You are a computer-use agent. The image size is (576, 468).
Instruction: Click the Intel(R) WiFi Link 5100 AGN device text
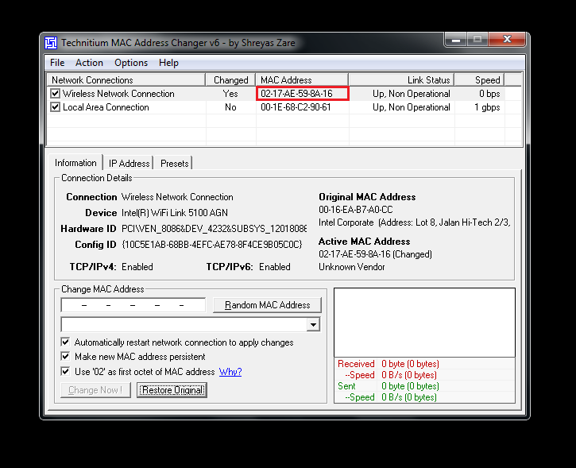[x=175, y=213]
